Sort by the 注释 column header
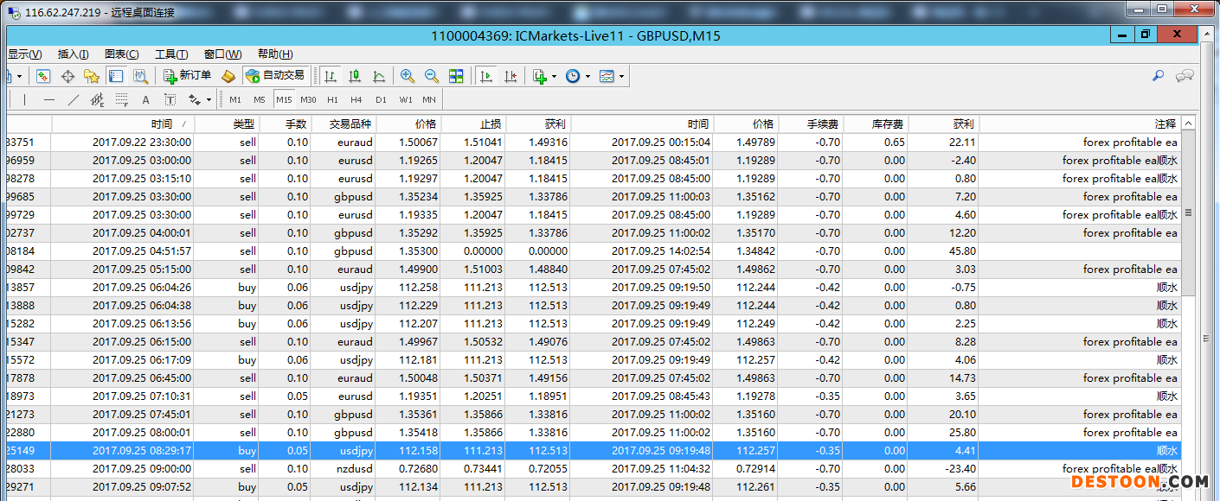 1079,124
